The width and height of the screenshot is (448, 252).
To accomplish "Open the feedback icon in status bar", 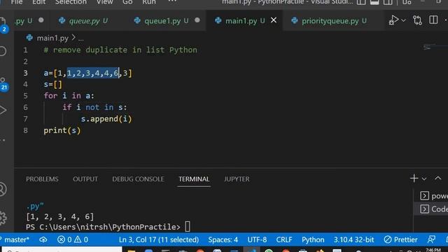I will pos(431,239).
